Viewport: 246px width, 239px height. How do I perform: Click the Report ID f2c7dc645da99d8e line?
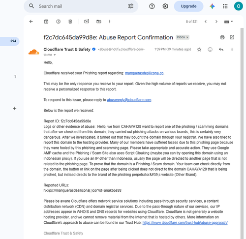coord(67,121)
